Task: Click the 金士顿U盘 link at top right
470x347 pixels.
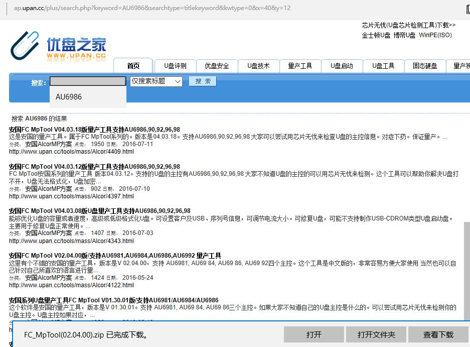Action: coord(375,35)
